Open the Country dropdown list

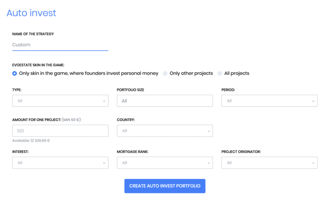(x=165, y=131)
